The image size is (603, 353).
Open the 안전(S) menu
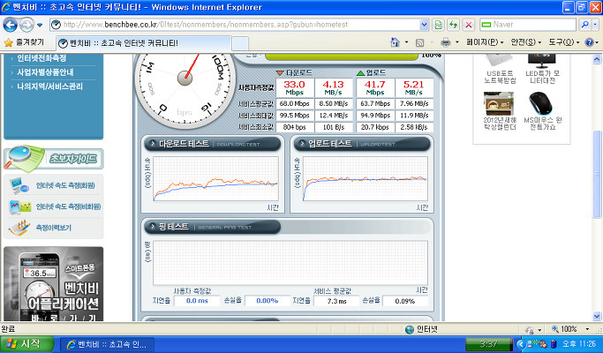(x=525, y=42)
